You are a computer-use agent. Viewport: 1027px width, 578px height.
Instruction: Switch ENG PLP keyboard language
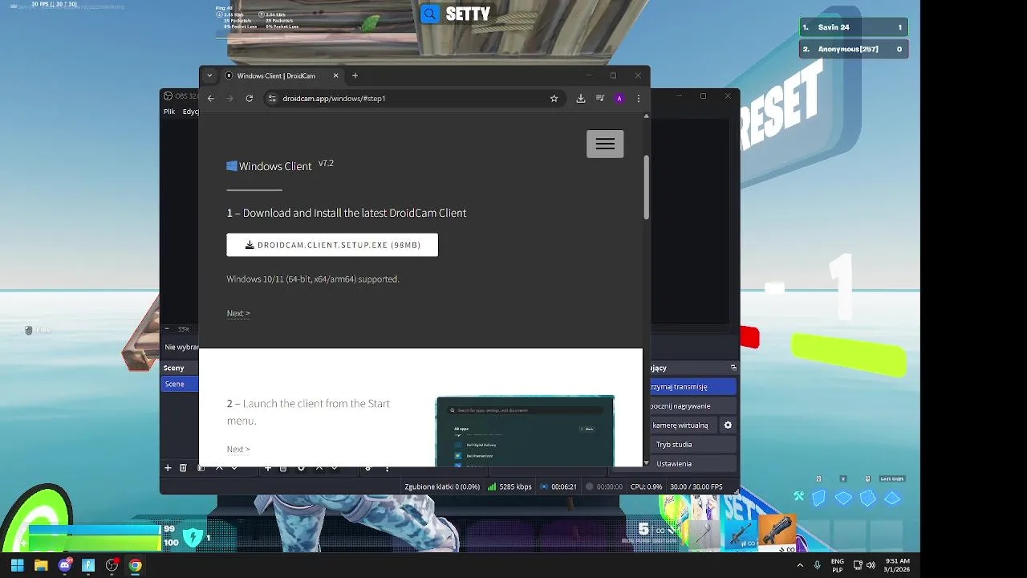[838, 565]
